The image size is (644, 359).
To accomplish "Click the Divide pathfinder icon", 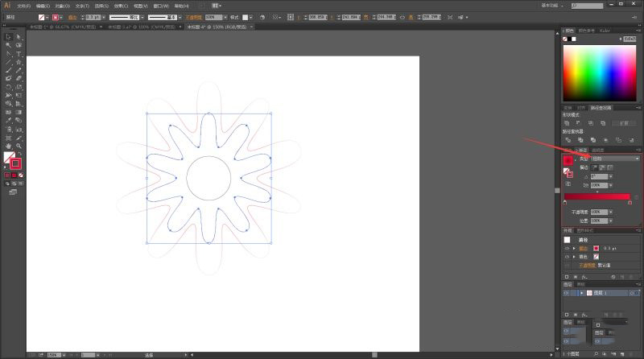I will (568, 140).
